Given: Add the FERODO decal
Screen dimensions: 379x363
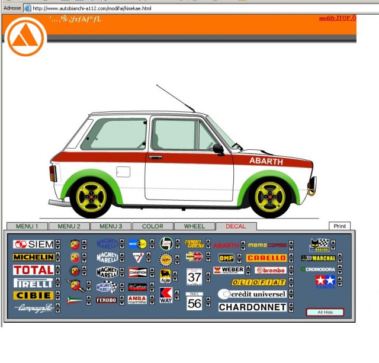Looking at the screenshot, I should click(x=107, y=300).
